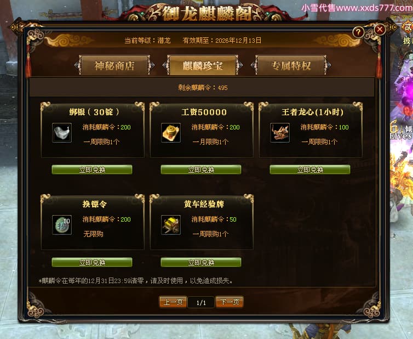Select the 王者龙心 dragon heart item icon
Image resolution: width=413 pixels, height=339 pixels.
(280, 133)
